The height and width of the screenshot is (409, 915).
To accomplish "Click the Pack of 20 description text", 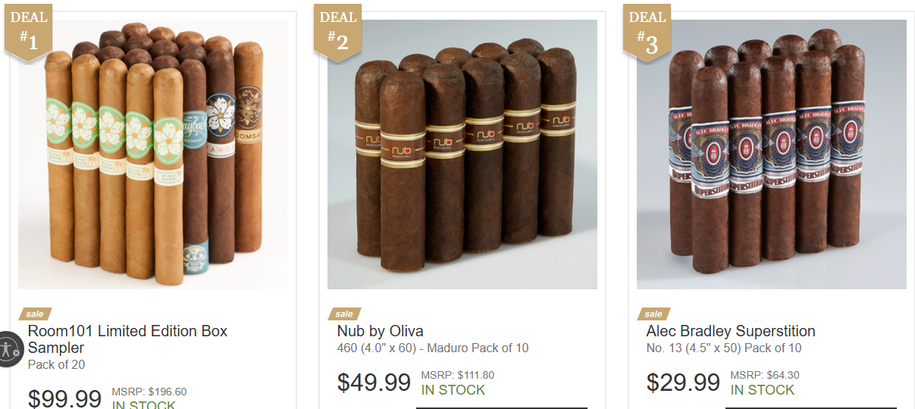I will (56, 364).
